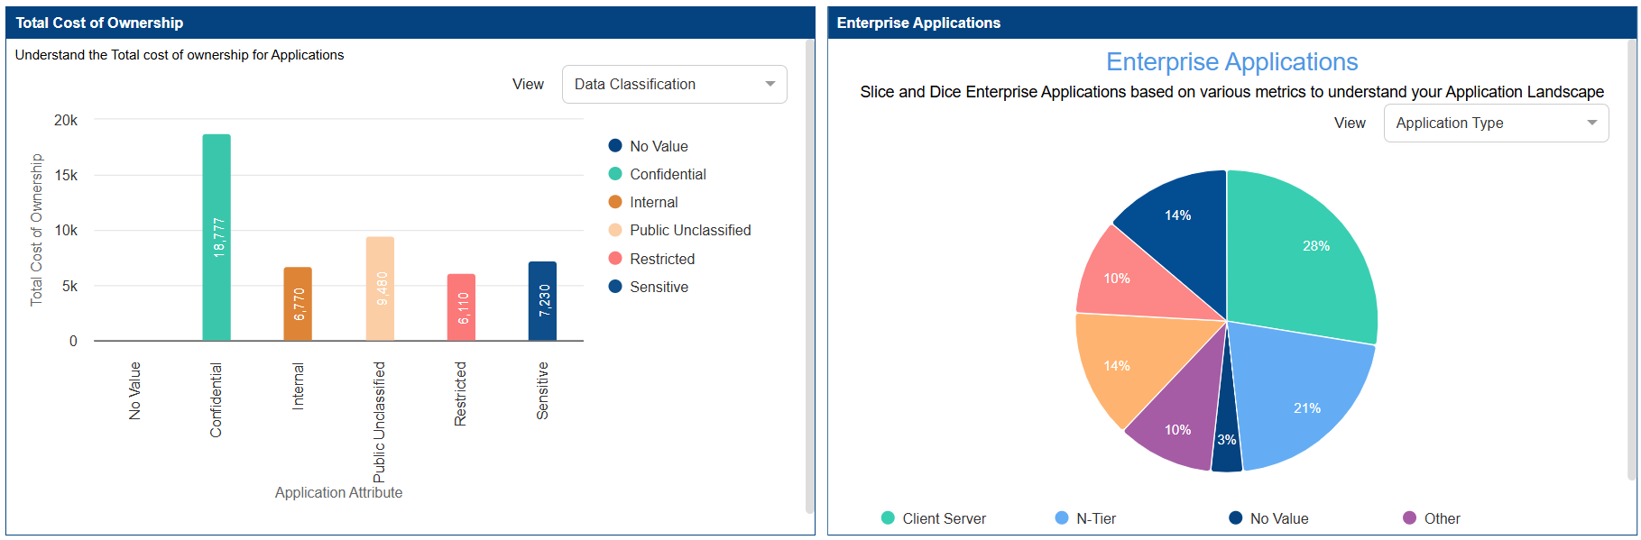Toggle the Confidential legend entry
Image resolution: width=1641 pixels, height=540 pixels.
click(x=667, y=174)
